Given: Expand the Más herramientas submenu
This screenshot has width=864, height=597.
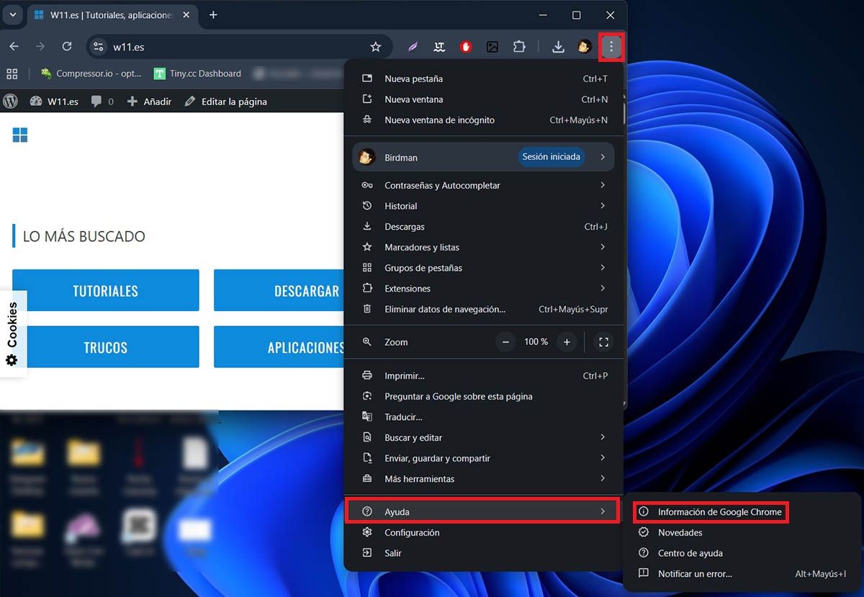Looking at the screenshot, I should (482, 479).
